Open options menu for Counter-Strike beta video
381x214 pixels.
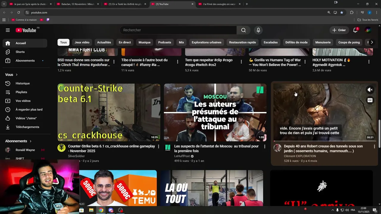tap(159, 147)
